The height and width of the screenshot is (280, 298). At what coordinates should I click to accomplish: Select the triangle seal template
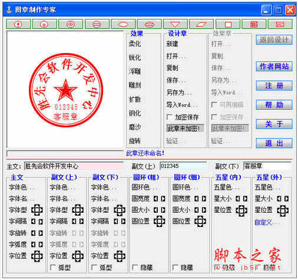(176, 24)
